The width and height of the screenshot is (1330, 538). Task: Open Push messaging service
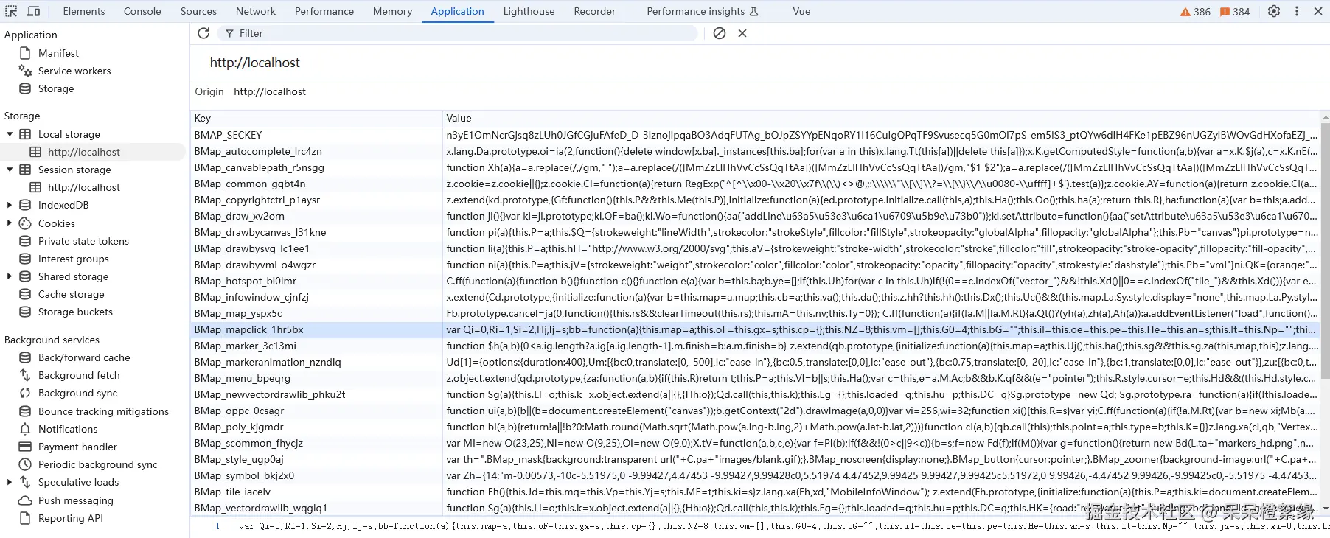(76, 500)
